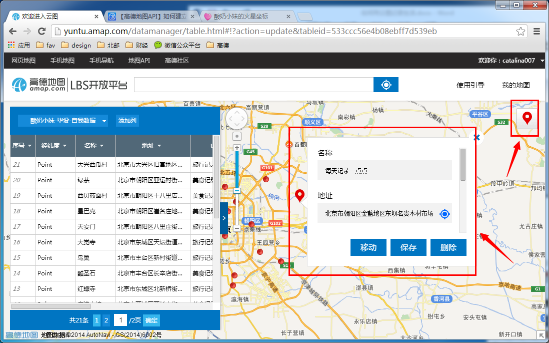Open the 地图API nav item
The height and width of the screenshot is (343, 549).
pos(139,60)
